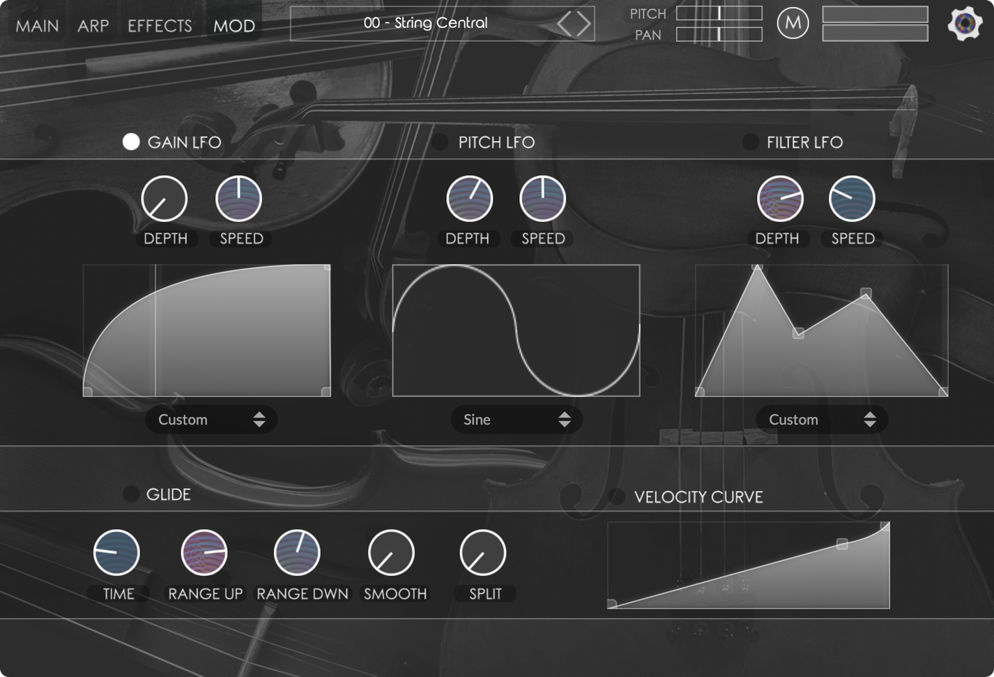
Task: Disable the Gain LFO
Action: (x=131, y=142)
